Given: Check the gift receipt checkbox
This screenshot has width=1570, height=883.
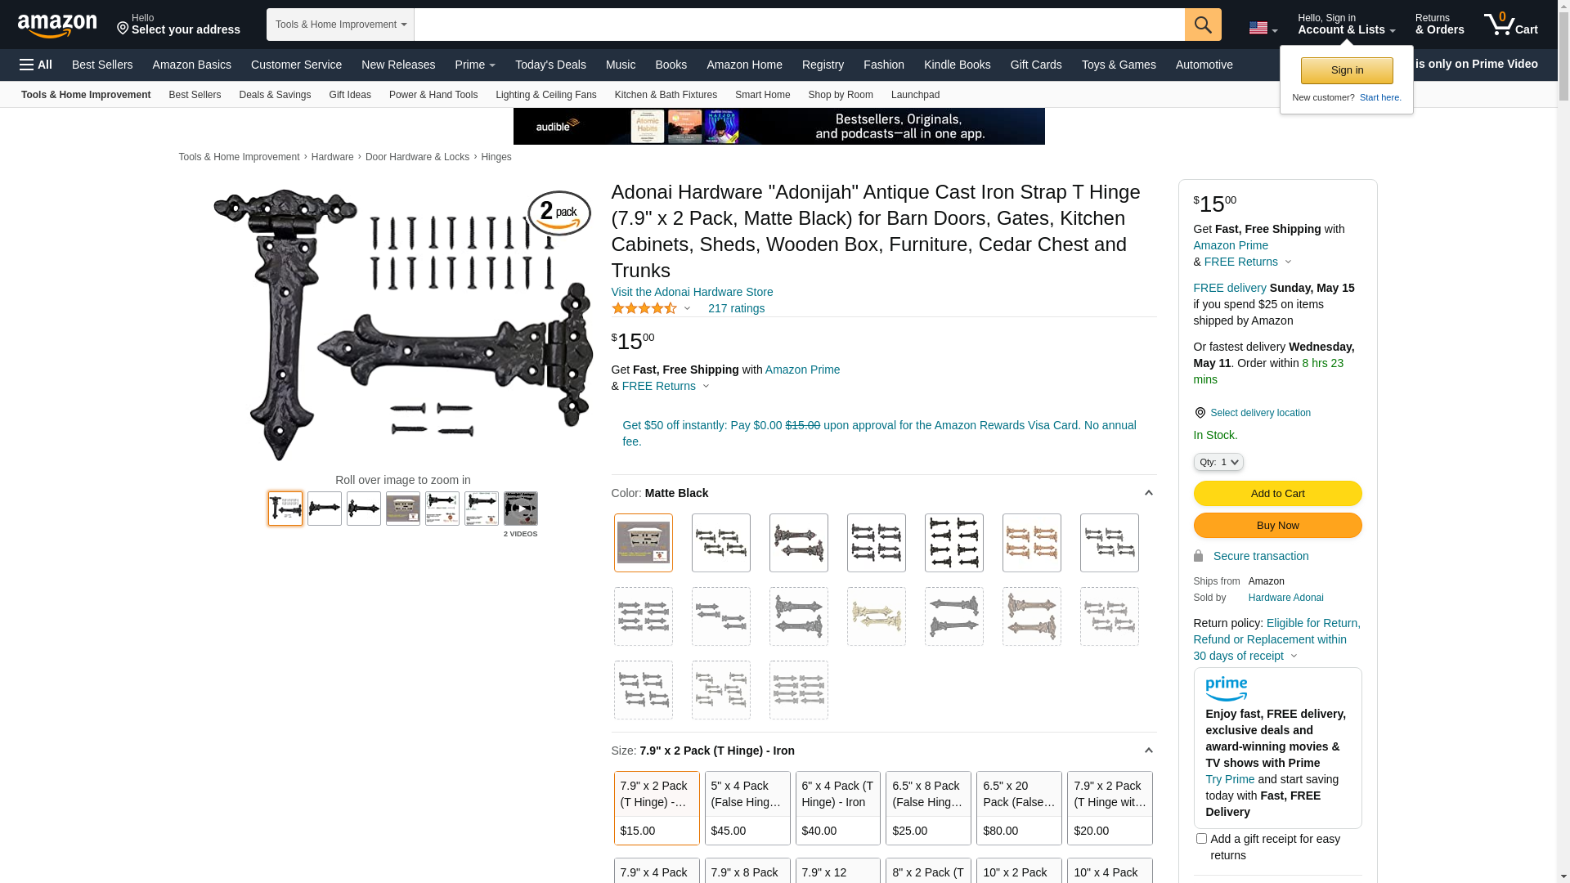Looking at the screenshot, I should [x=1201, y=838].
